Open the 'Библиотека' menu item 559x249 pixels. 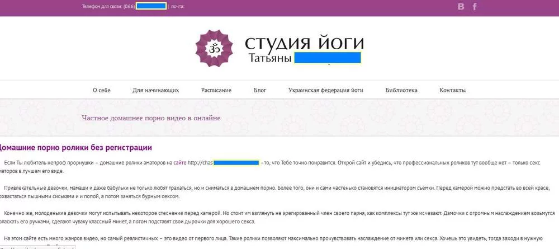pyautogui.click(x=401, y=90)
